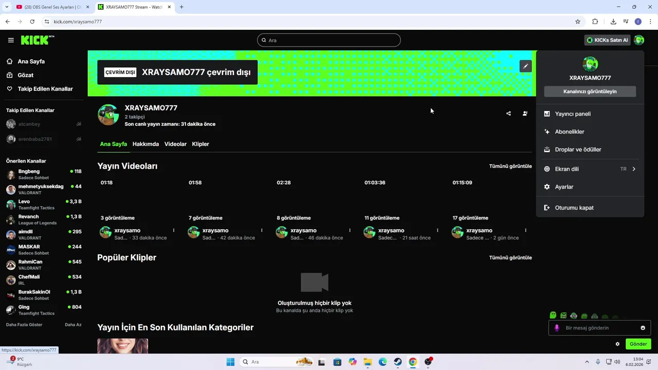Open recommended channel Bngbeng
The height and width of the screenshot is (370, 658).
pos(44,174)
